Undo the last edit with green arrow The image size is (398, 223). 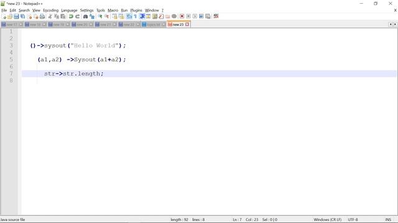[x=71, y=17]
